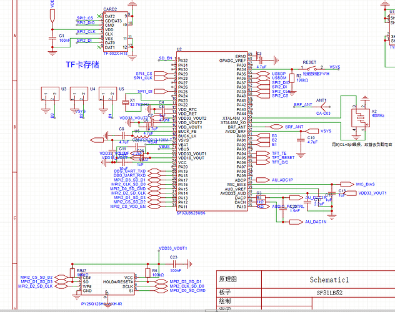Select resistor R6 100kΩ
Image resolution: width=395 pixels, height=312 pixels.
147,271
